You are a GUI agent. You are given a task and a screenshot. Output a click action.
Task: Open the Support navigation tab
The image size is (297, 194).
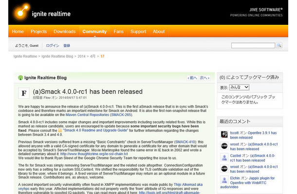(138, 32)
